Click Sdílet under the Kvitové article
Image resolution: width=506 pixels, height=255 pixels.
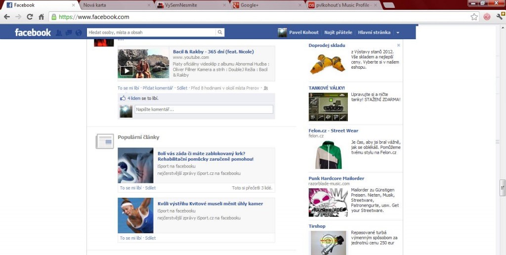[x=150, y=238]
